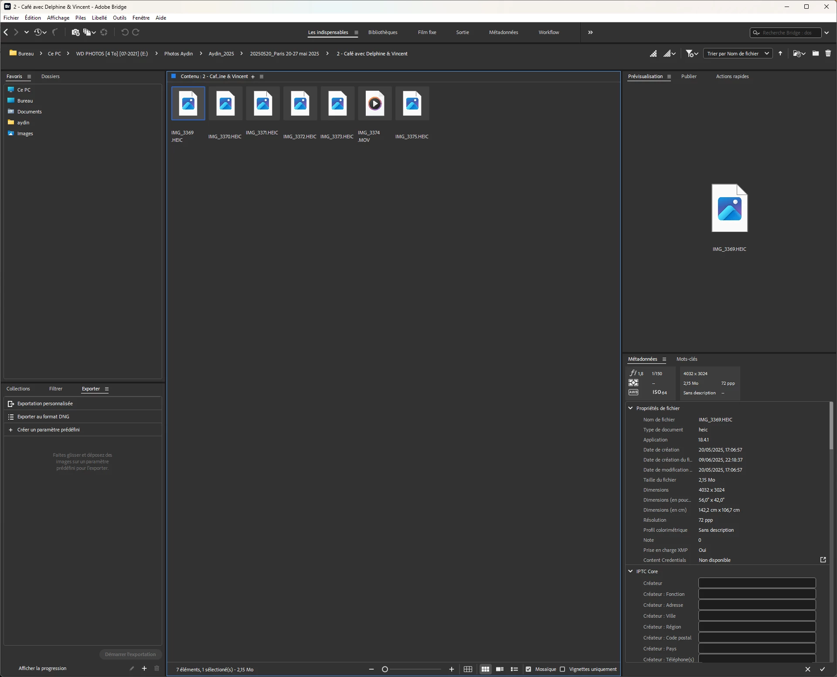This screenshot has height=677, width=837.
Task: Collapse the Propriétés de fichier section
Action: (x=630, y=408)
